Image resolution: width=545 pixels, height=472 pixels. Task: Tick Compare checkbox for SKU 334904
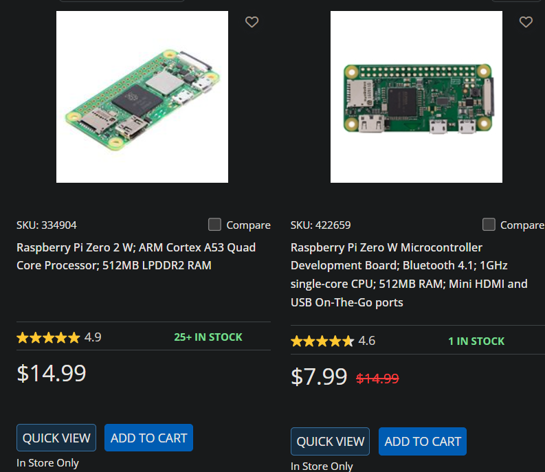[215, 225]
